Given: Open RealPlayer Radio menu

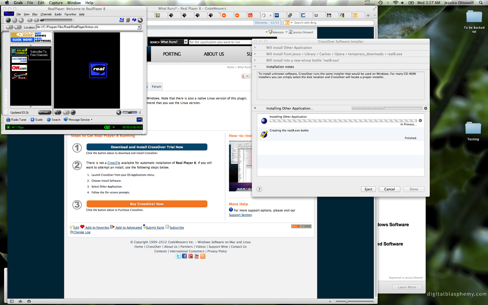Looking at the screenshot, I should 58,14.
